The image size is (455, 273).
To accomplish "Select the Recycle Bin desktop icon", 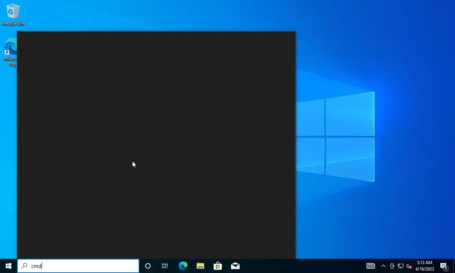I will (x=13, y=15).
